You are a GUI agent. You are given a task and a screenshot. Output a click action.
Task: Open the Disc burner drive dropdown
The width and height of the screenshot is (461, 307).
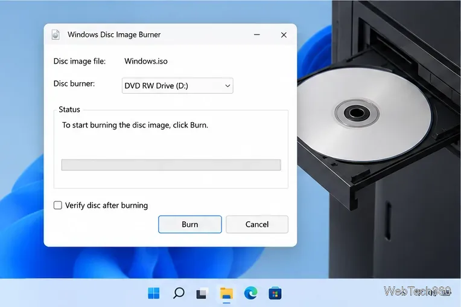pos(177,86)
